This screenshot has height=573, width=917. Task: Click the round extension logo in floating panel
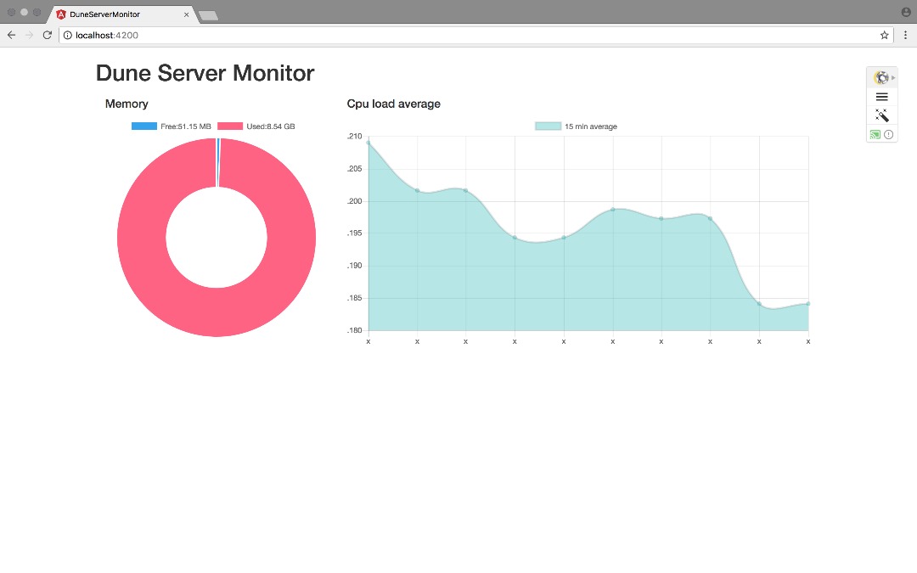pos(880,77)
